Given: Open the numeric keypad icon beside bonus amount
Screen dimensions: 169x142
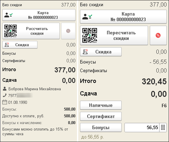Looking at the screenshot, I should (163, 128).
